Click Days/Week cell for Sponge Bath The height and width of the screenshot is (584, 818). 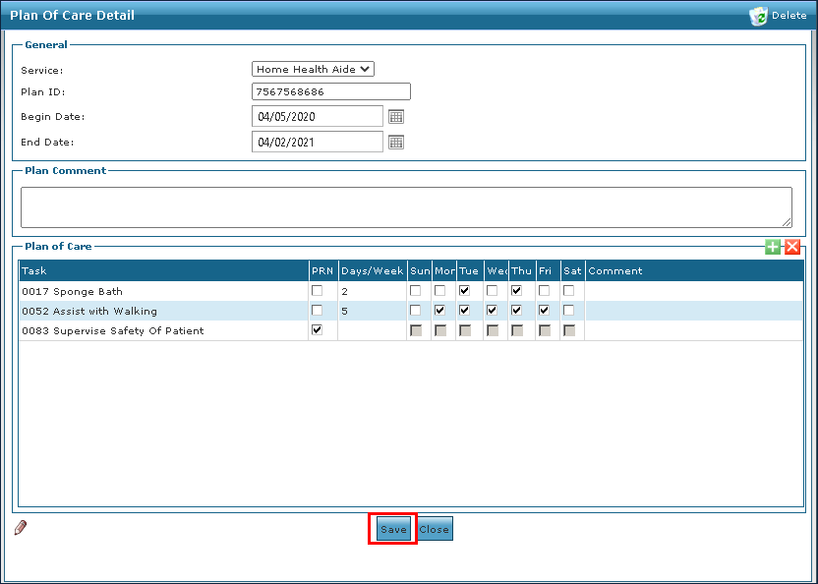pos(372,291)
